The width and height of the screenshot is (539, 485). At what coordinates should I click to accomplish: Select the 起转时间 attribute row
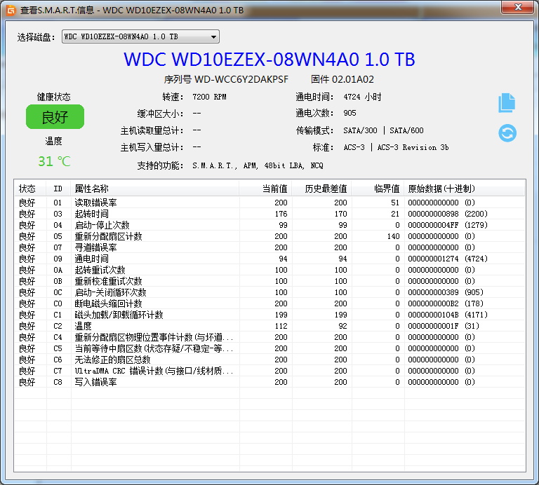tap(269, 214)
